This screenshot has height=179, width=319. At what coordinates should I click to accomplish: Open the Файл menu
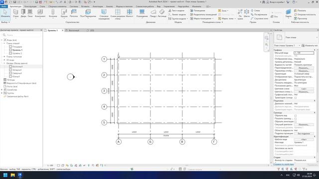4,6
